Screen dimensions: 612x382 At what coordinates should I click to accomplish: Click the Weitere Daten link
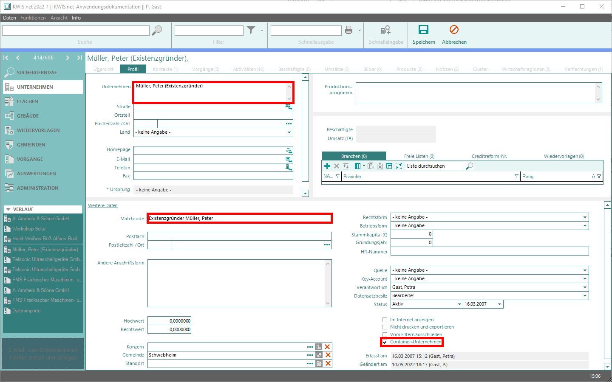pos(102,205)
